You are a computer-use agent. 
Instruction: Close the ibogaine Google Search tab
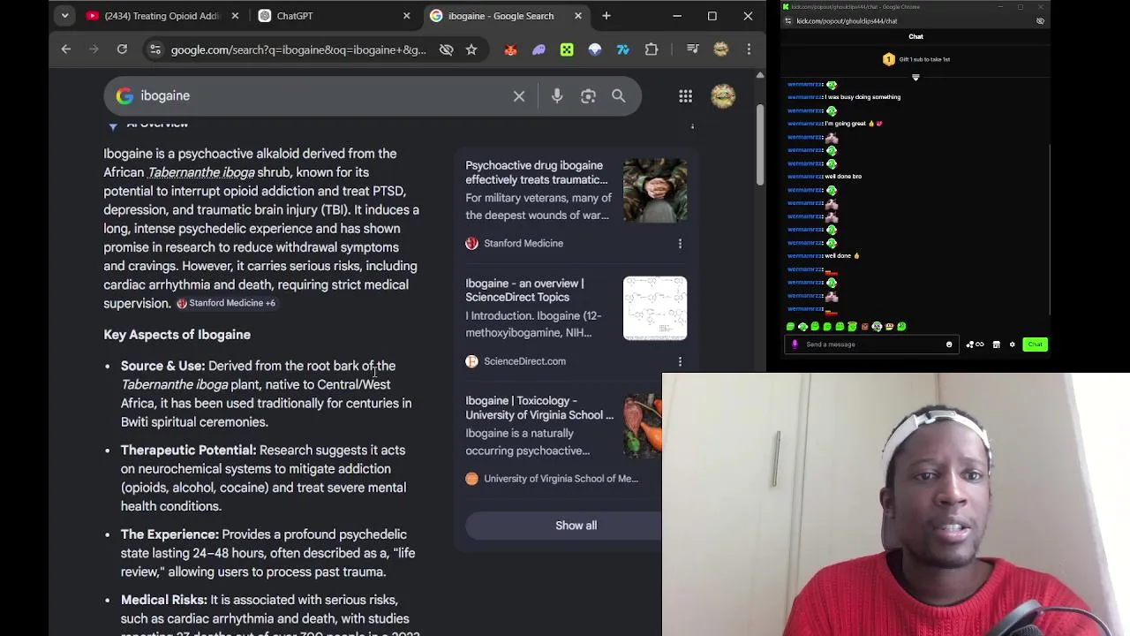[x=578, y=16]
